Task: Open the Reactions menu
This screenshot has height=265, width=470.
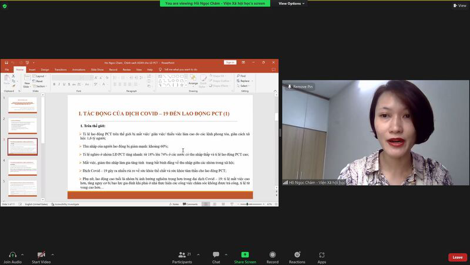Action: coord(297,255)
